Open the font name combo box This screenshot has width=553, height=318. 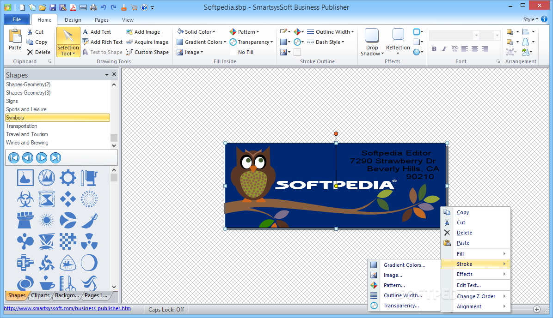point(454,35)
